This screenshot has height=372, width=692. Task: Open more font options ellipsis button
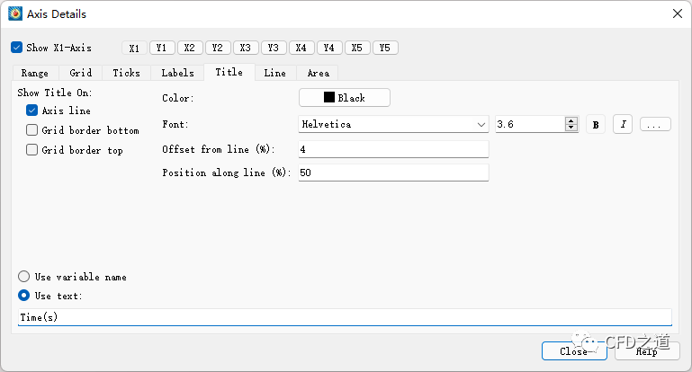pos(655,125)
